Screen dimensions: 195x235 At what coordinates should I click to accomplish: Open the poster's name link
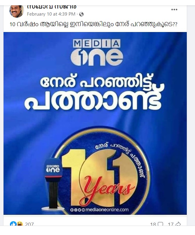point(52,7)
